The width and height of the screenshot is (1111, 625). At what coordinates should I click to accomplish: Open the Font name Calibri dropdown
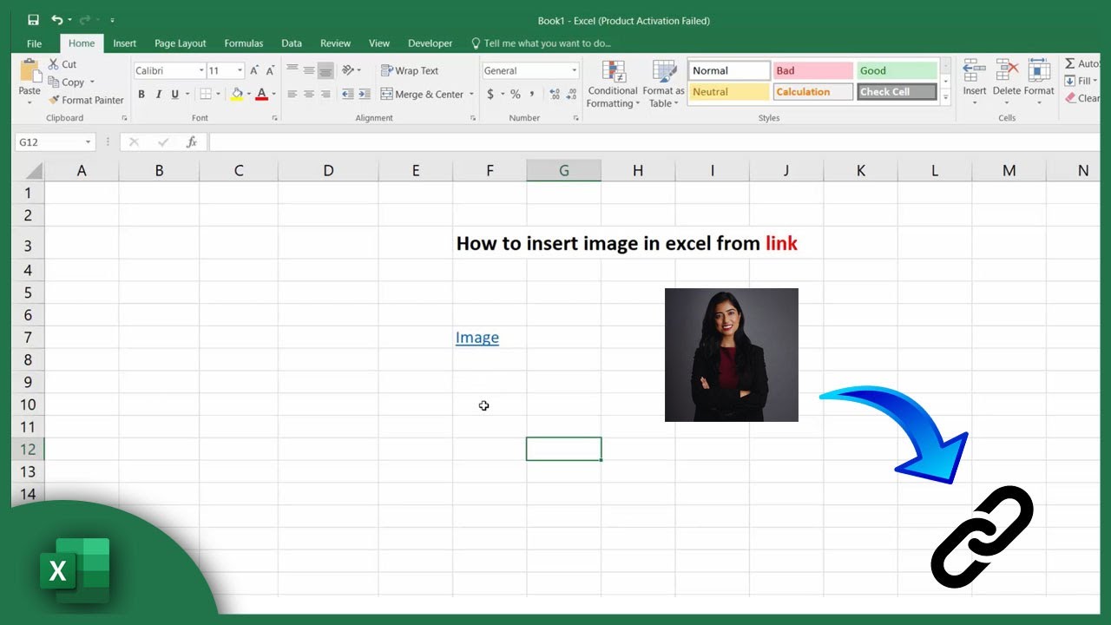tap(201, 71)
